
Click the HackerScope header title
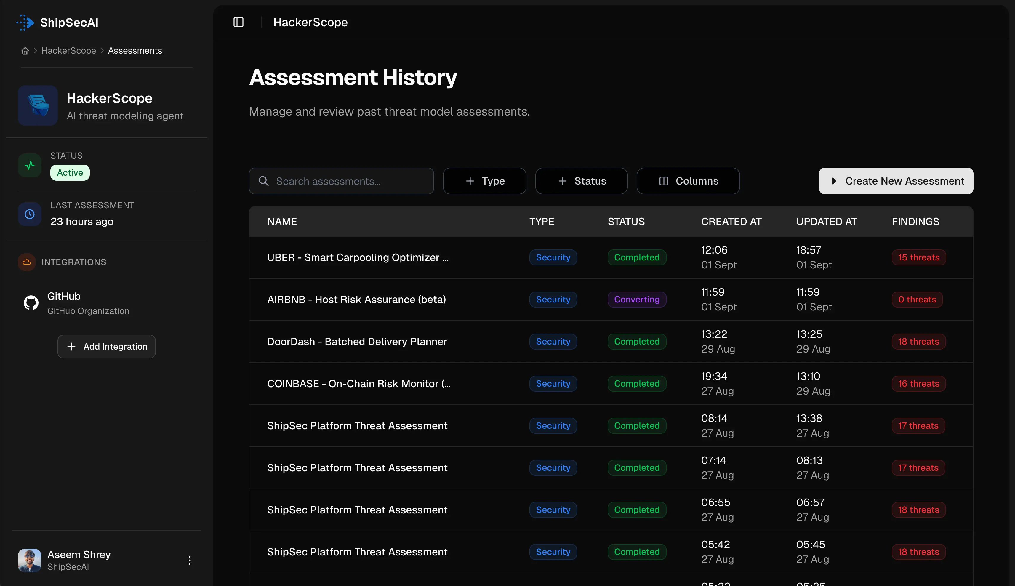point(310,22)
